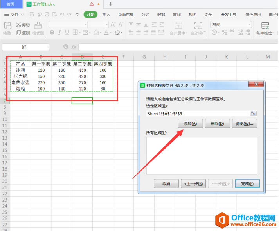Click the 取消 button in wizard

pyautogui.click(x=166, y=184)
